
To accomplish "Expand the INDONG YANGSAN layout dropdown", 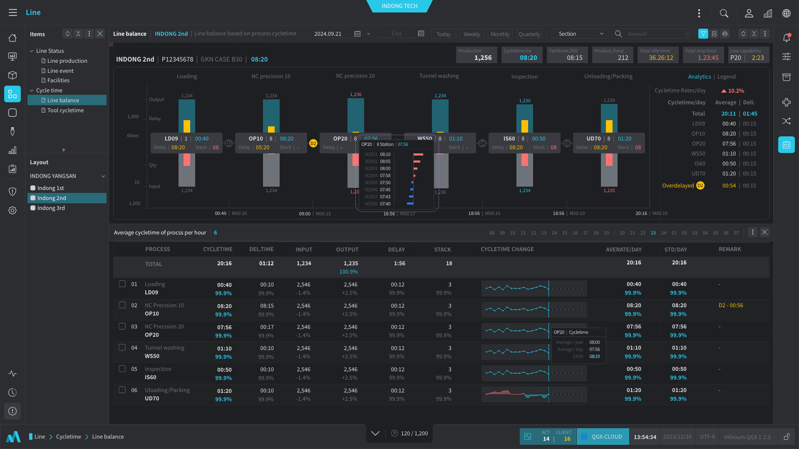I will (x=103, y=176).
